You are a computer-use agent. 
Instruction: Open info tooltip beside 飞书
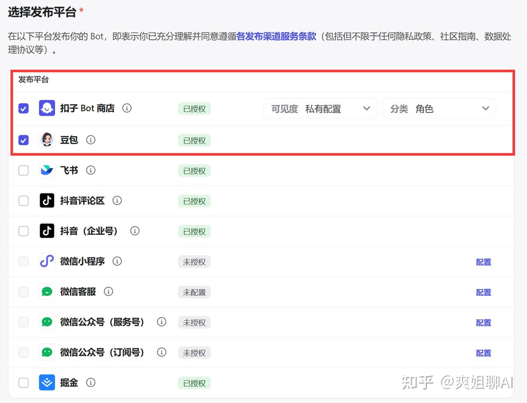pos(91,170)
